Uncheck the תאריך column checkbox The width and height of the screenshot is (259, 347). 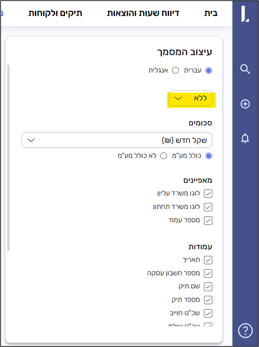208,260
